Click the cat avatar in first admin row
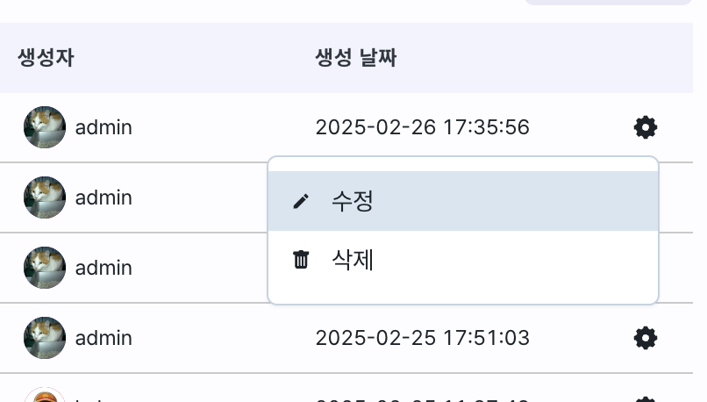The height and width of the screenshot is (402, 707). point(45,127)
